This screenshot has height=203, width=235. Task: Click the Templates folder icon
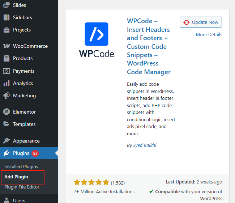[6, 124]
